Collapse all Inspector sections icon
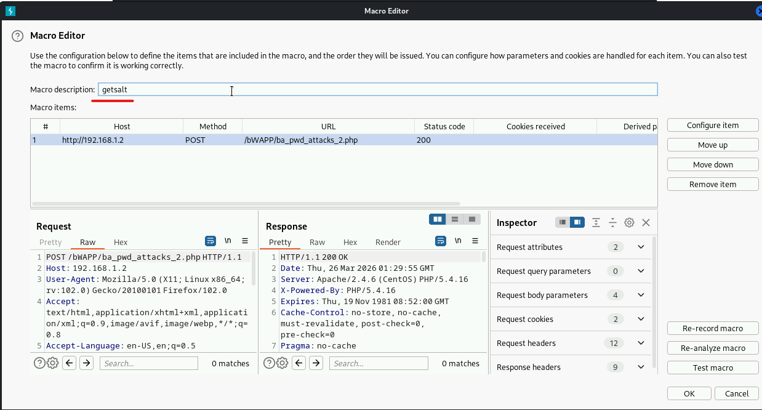 click(x=612, y=223)
